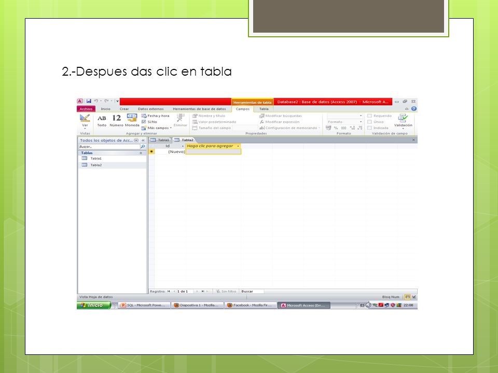Switch to the Crear ribbon tab
Image resolution: width=498 pixels, height=373 pixels.
(x=124, y=109)
